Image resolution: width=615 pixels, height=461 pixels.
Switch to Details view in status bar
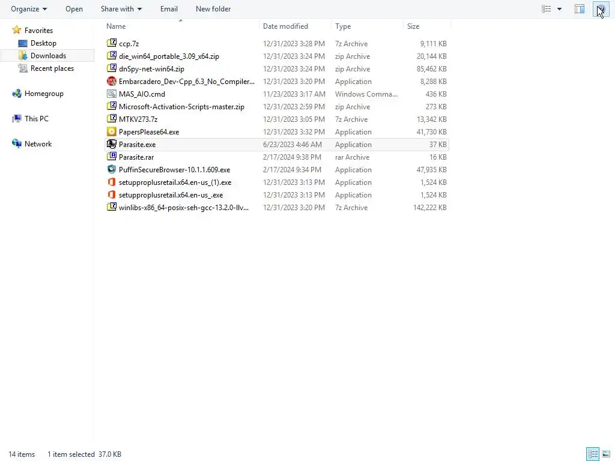pyautogui.click(x=593, y=454)
